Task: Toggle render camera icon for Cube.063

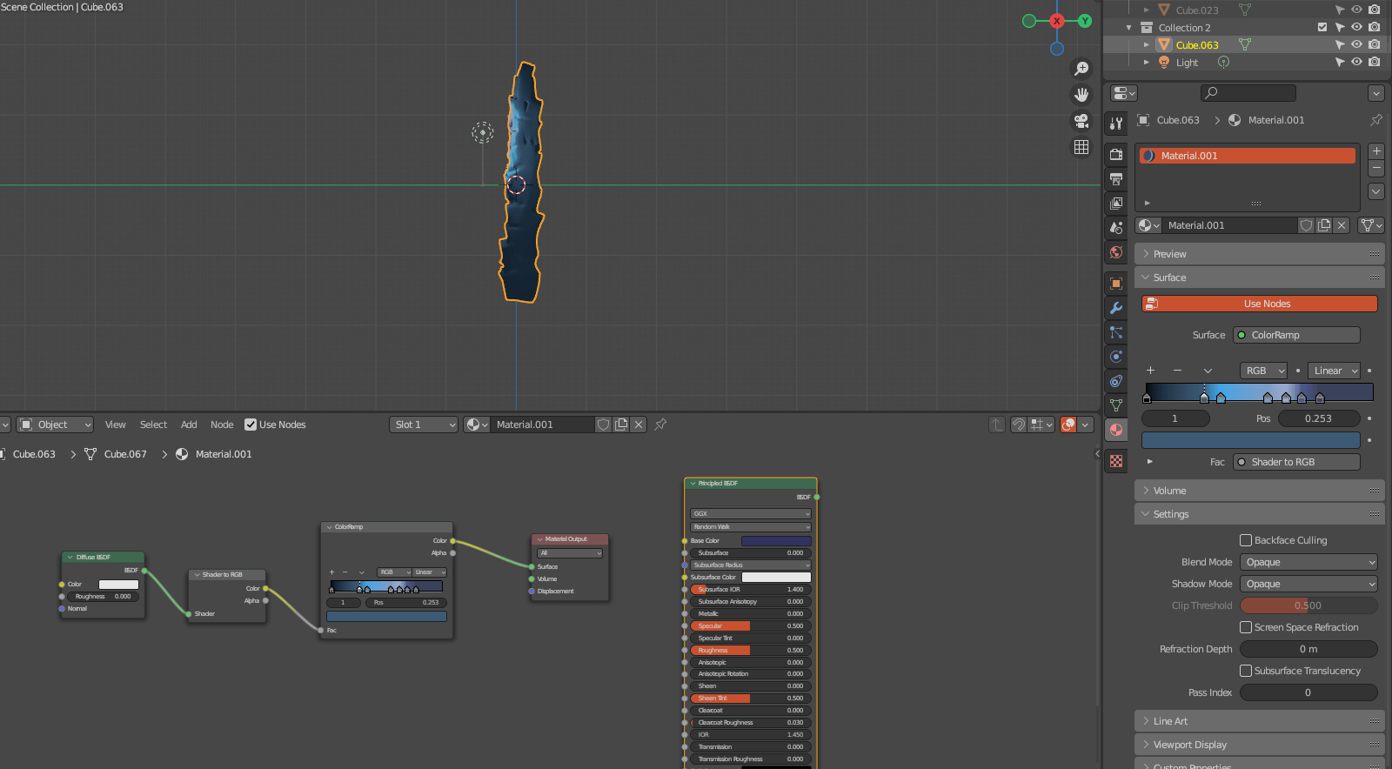Action: (x=1374, y=44)
